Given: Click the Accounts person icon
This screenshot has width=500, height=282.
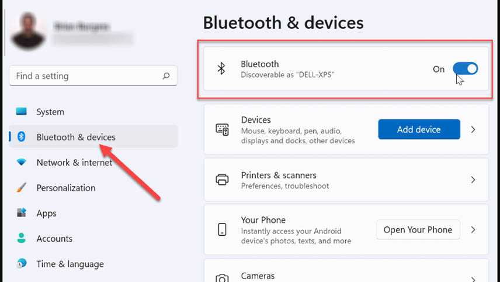Looking at the screenshot, I should [x=22, y=238].
